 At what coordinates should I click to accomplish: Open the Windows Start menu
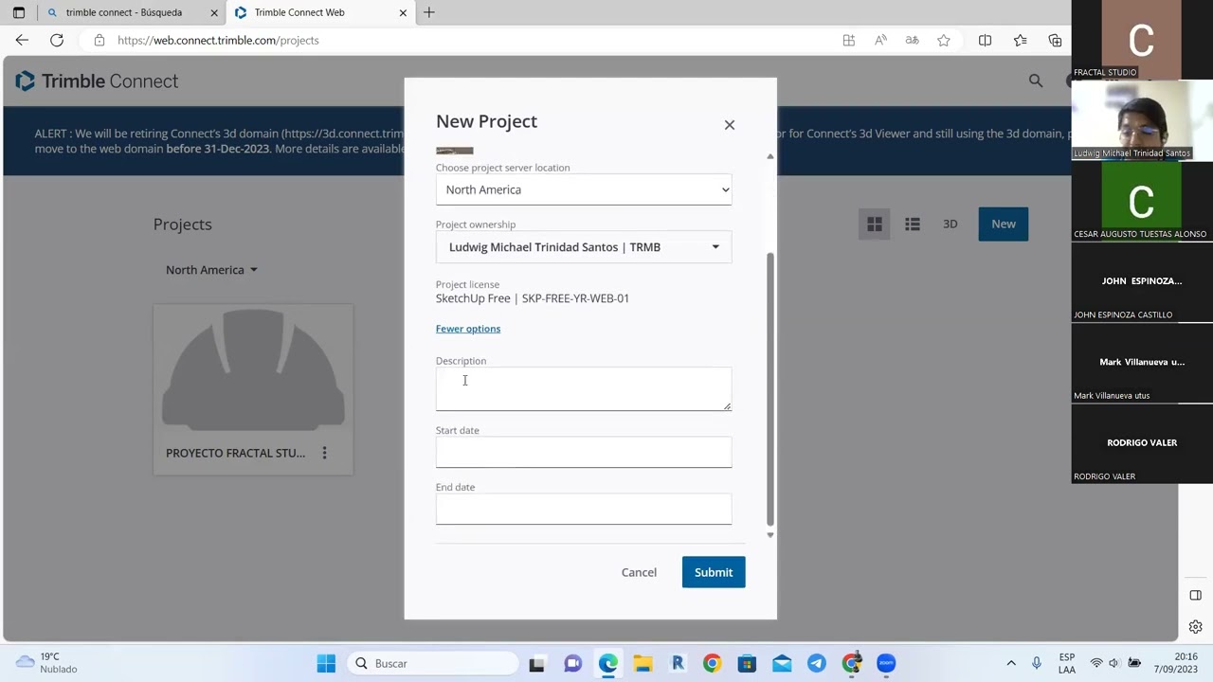coord(326,663)
